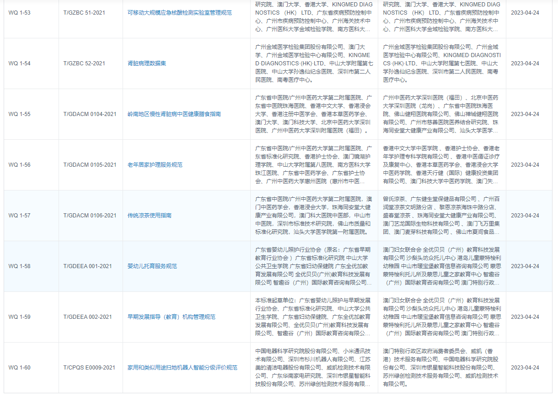This screenshot has height=396, width=558.
Task: Click the WQ 1-54 serial number cell
Action: pos(20,63)
